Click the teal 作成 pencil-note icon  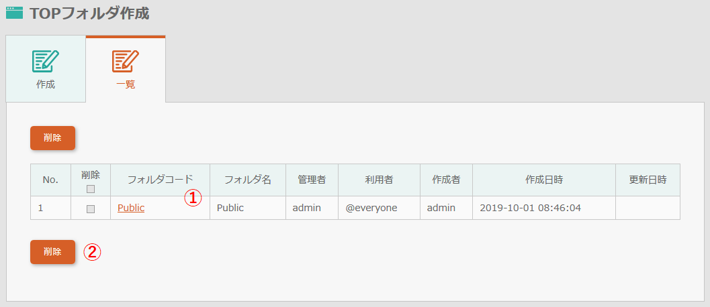coord(46,62)
